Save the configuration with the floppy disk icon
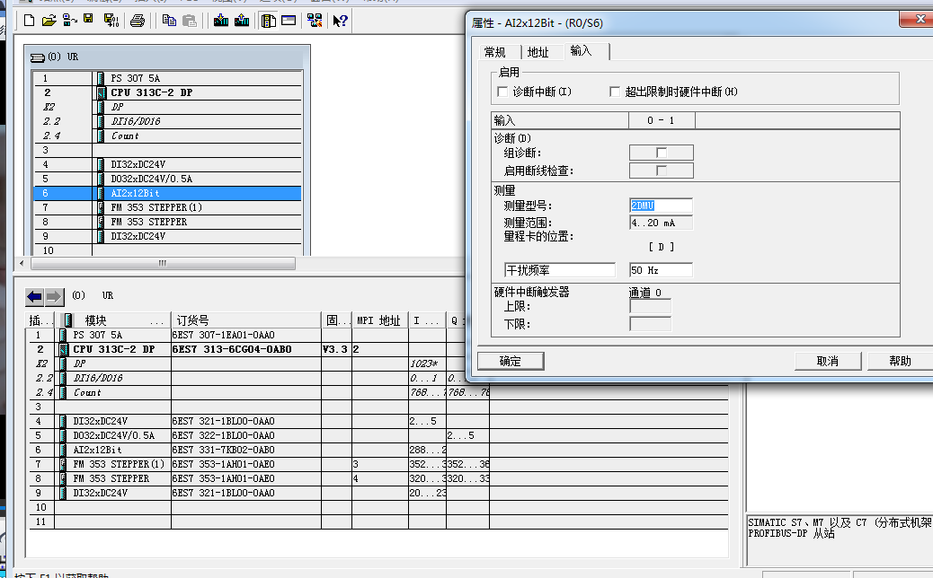 pos(89,20)
